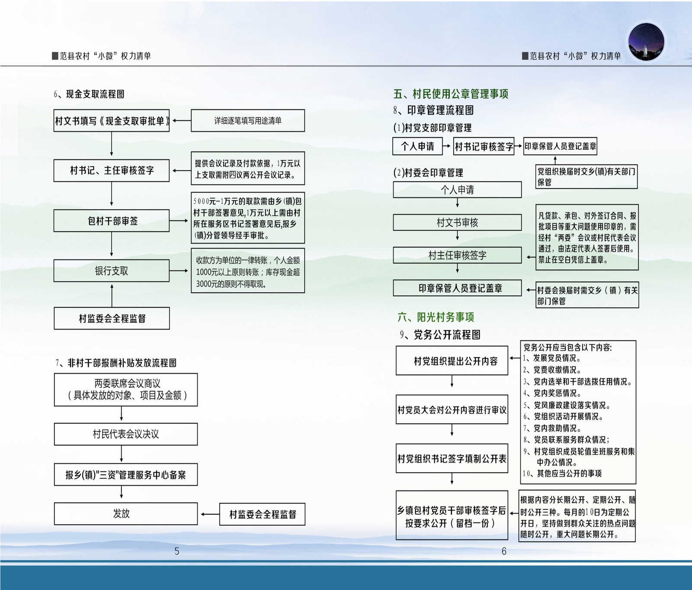Viewport: 692px width, 590px height.
Task: Click list item 4、党内奖惩情况
Action: (552, 393)
